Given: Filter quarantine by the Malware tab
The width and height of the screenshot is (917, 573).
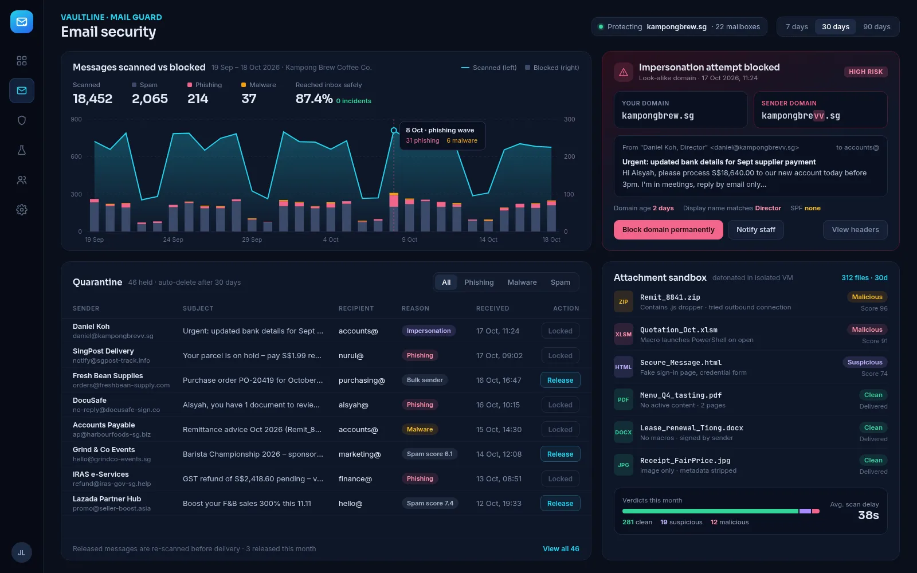Looking at the screenshot, I should pos(522,282).
